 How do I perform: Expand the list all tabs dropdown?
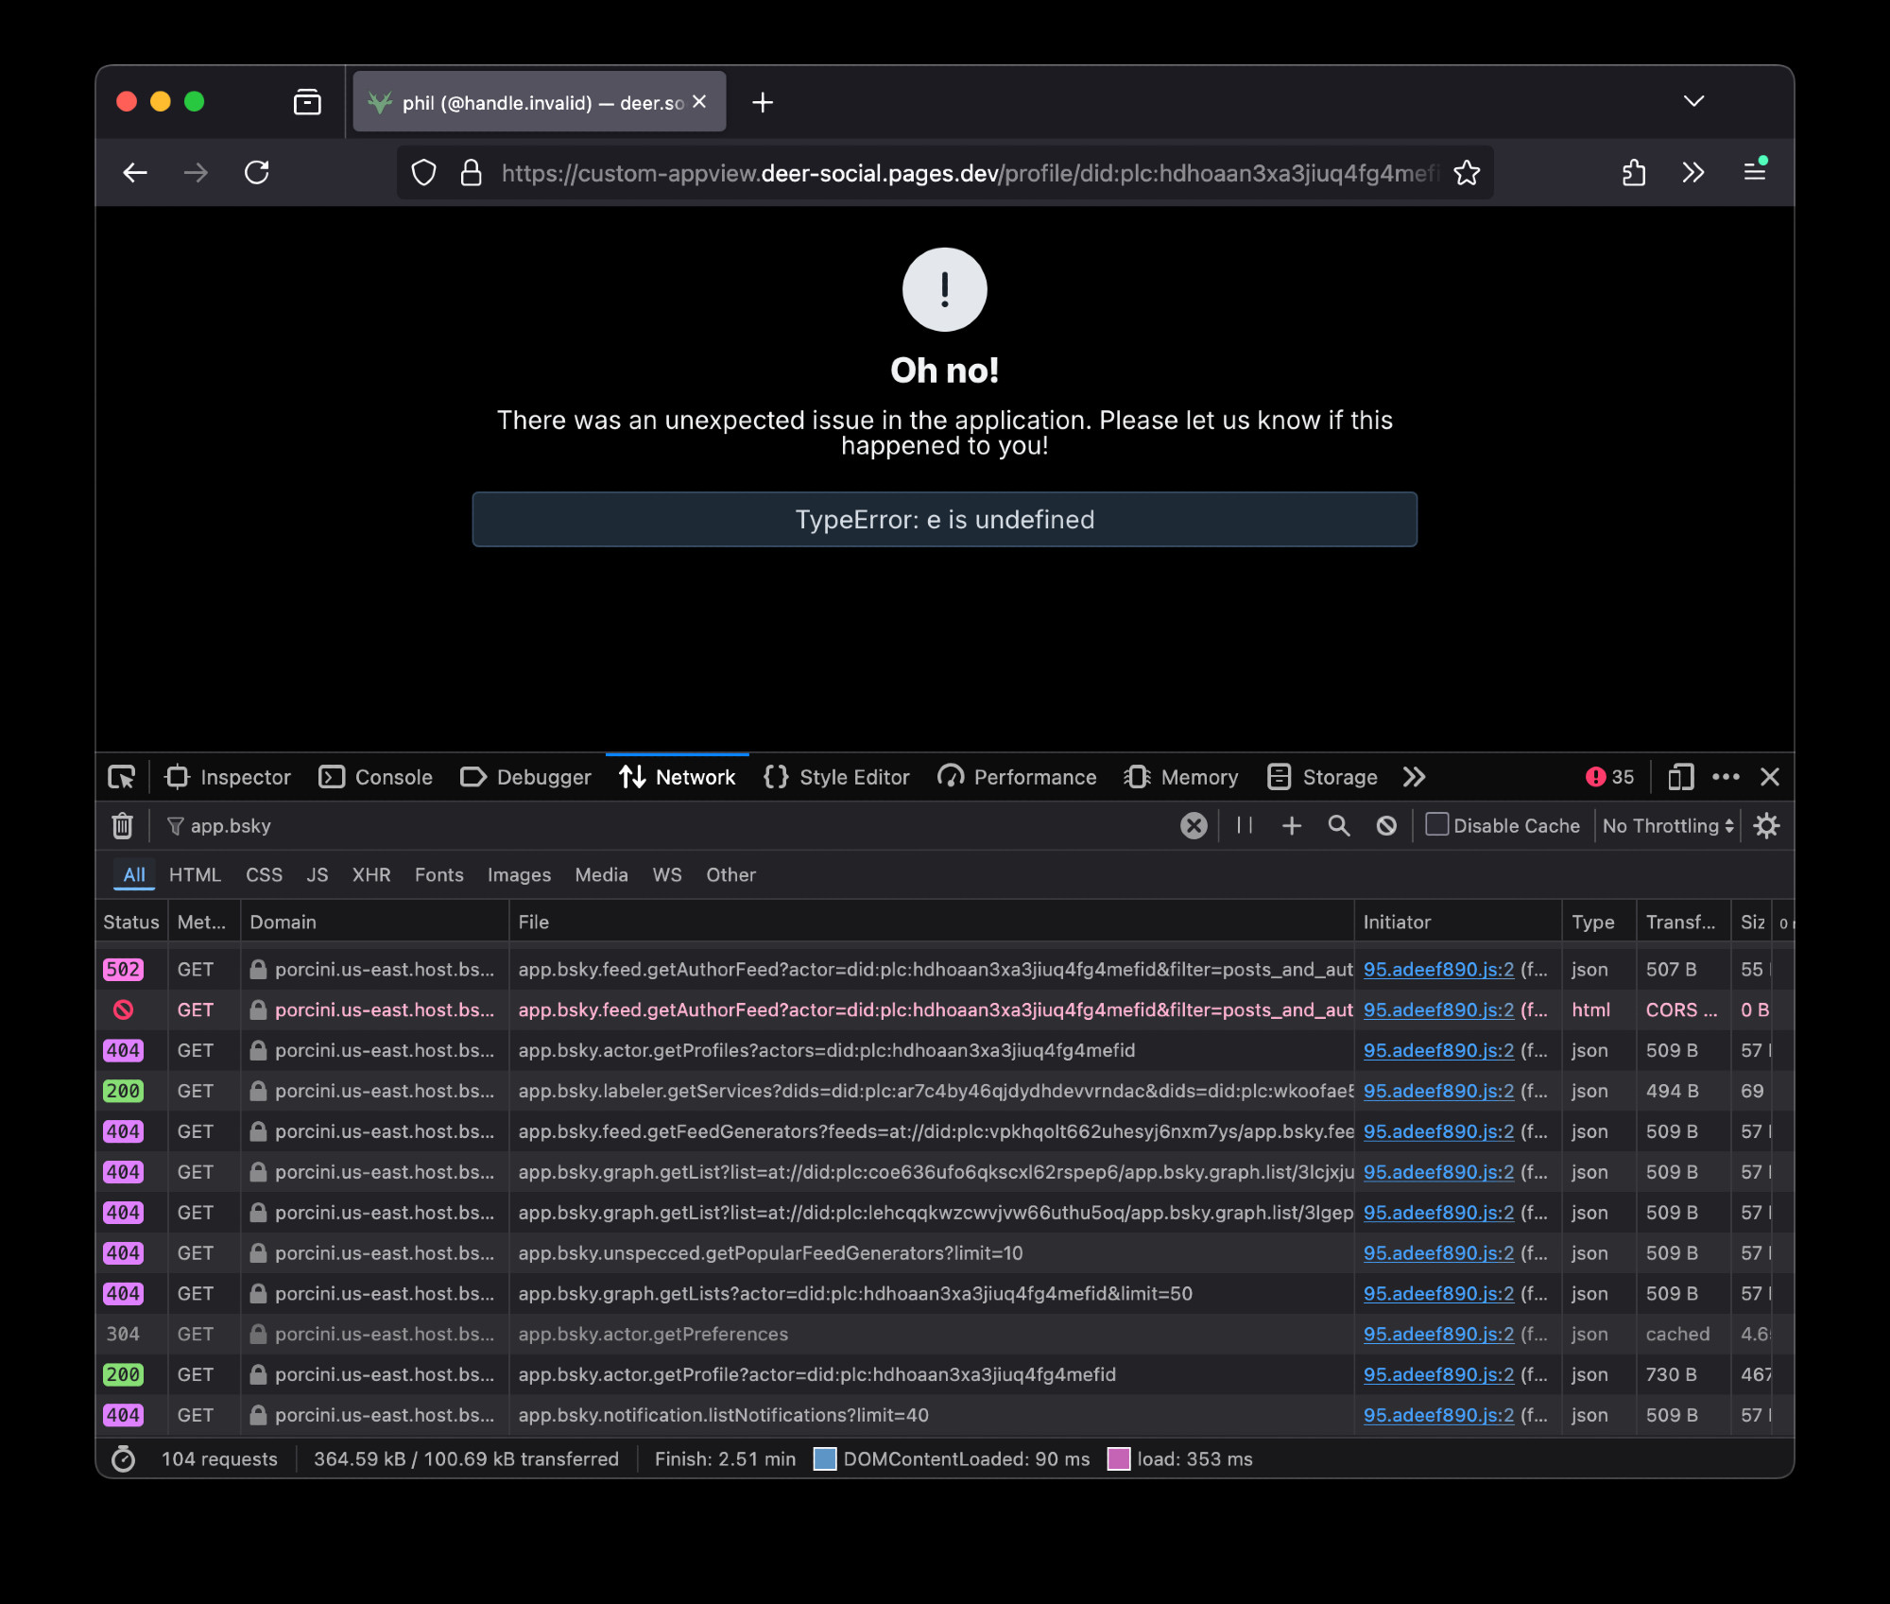tap(1693, 101)
